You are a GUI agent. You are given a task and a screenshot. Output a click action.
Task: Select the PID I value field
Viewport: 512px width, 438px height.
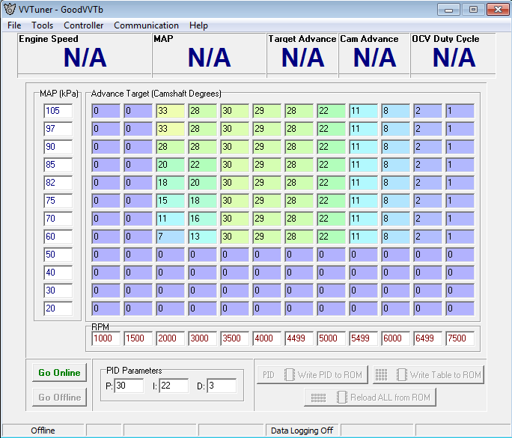point(174,386)
